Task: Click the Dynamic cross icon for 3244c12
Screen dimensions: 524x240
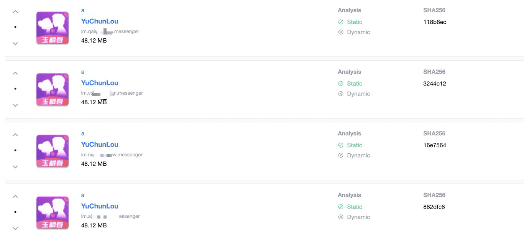Action: coord(341,94)
